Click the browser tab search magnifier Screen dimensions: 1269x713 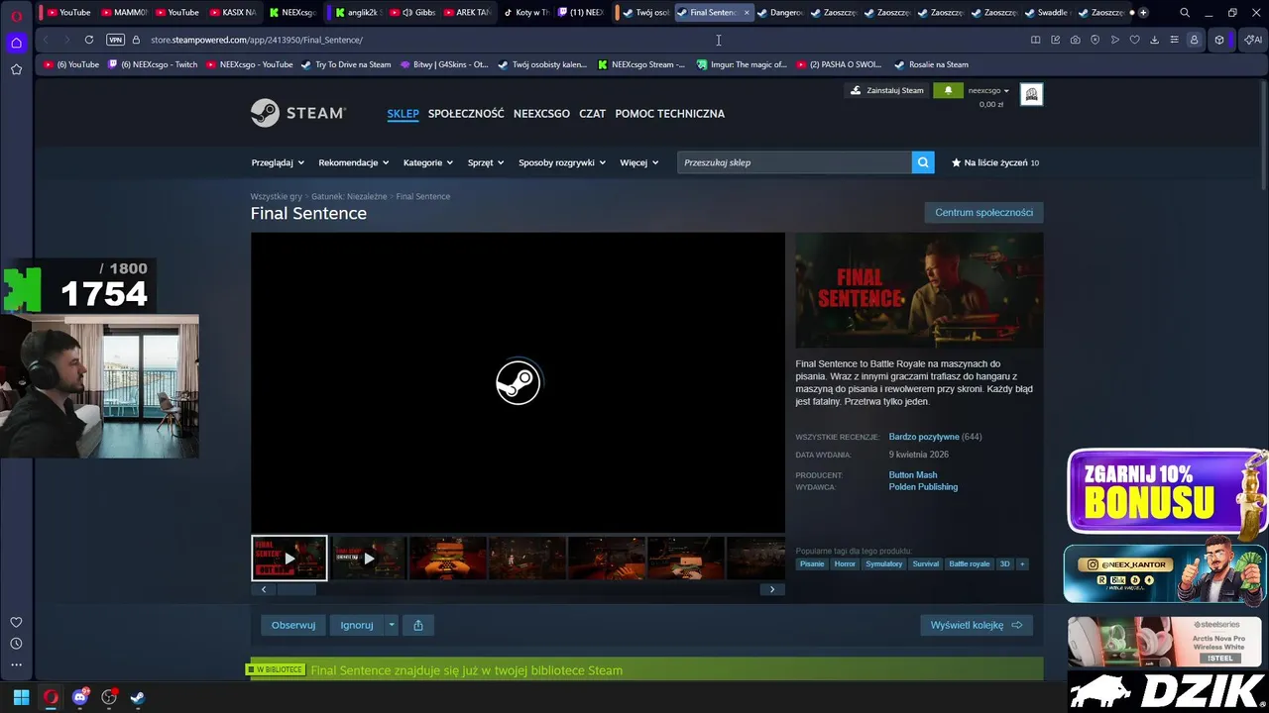pyautogui.click(x=1185, y=13)
